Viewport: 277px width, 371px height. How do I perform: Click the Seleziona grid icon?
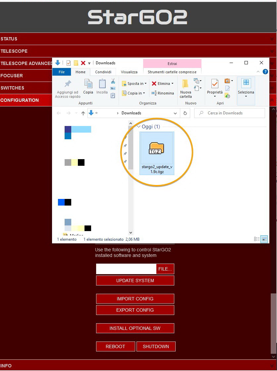[x=246, y=82]
